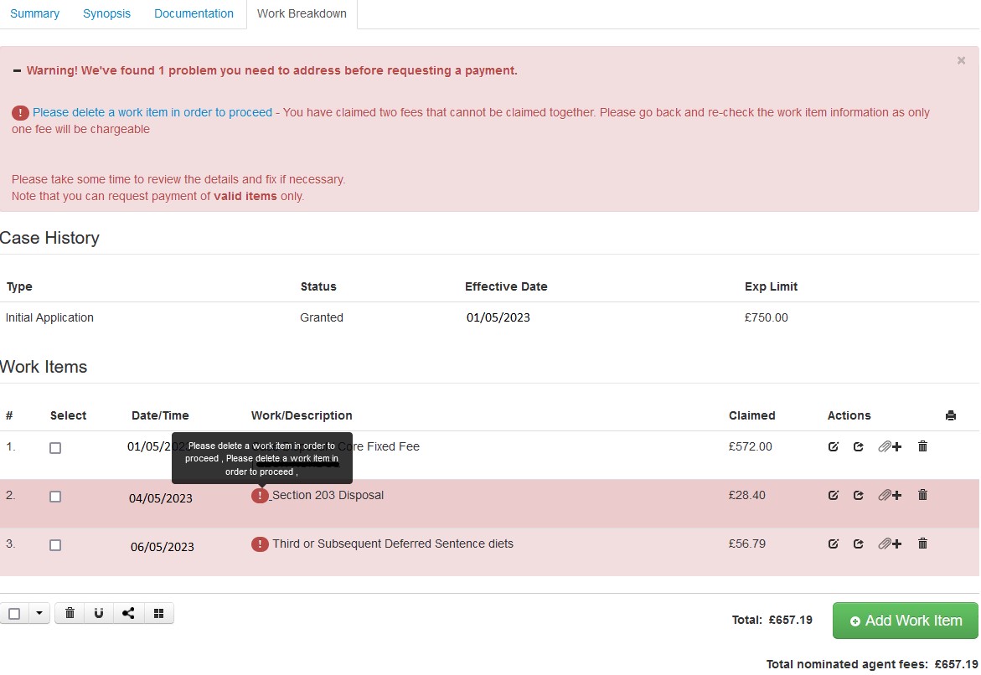
Task: Dismiss the warning banner with the X
Action: (x=961, y=60)
